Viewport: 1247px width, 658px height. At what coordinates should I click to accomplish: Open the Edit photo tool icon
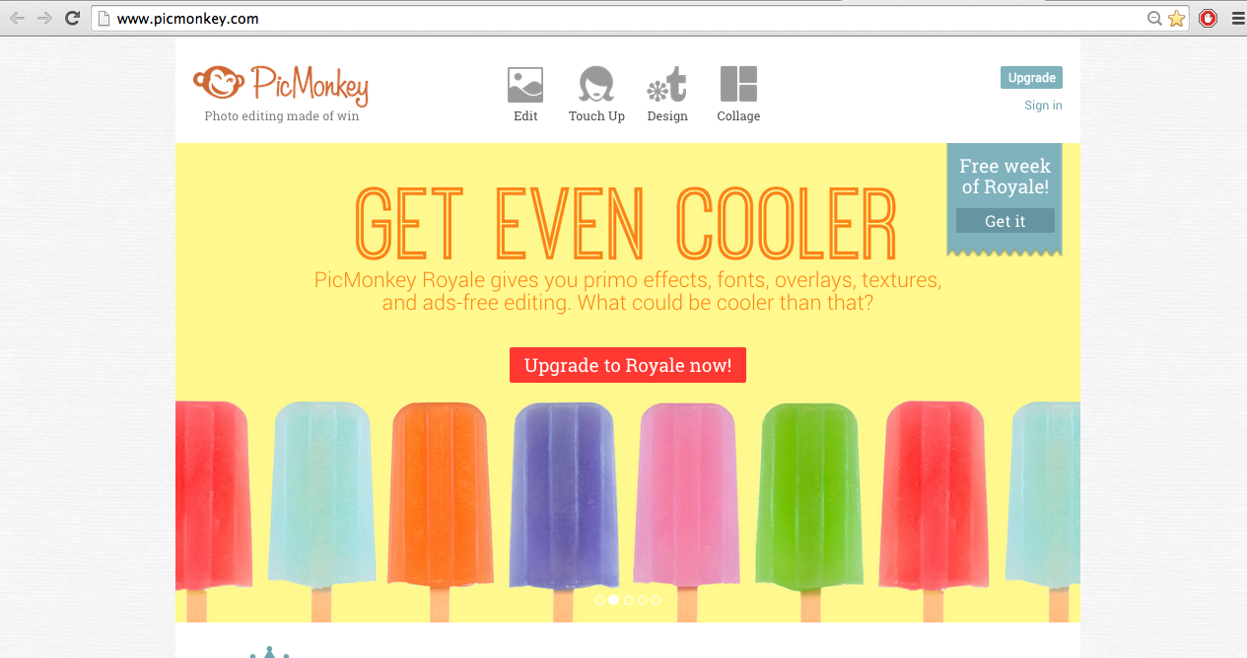pos(525,85)
